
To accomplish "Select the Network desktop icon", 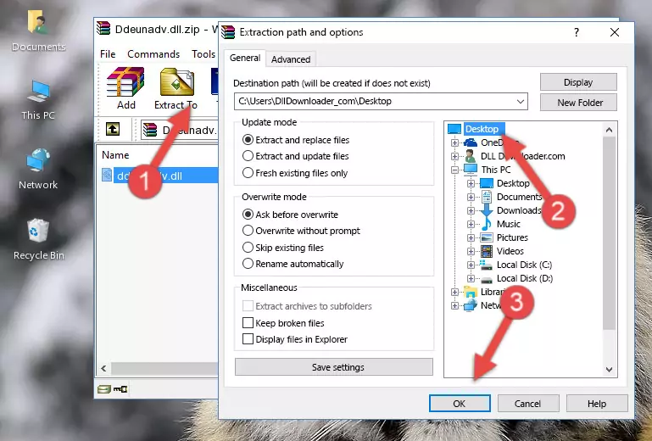I will tap(38, 169).
